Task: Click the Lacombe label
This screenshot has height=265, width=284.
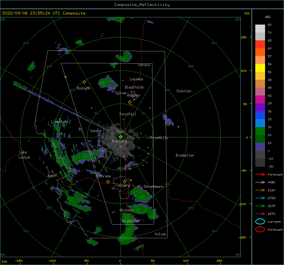Action: tap(136, 79)
